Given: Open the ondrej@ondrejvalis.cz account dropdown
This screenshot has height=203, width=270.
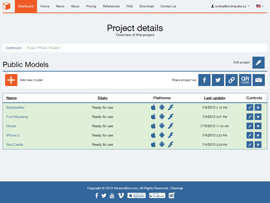Looking at the screenshot, I should coord(230,6).
